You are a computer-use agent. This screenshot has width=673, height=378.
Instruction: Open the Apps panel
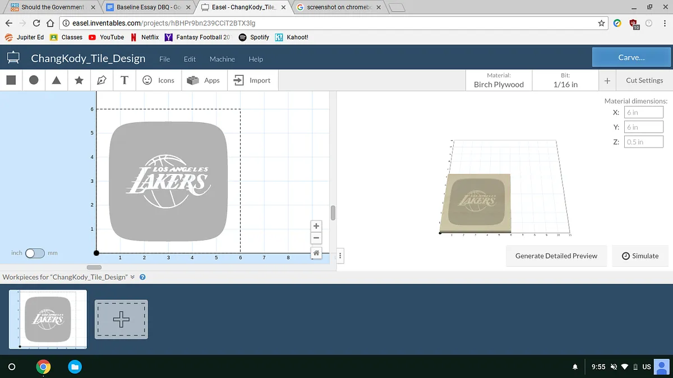point(204,80)
